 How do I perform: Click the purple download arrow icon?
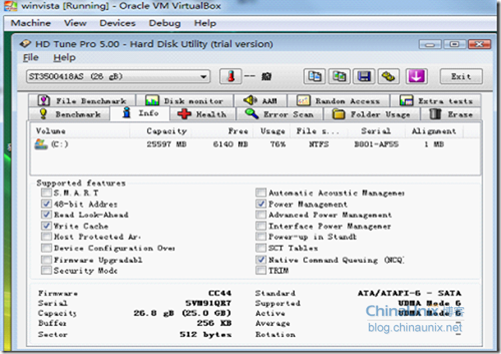416,77
